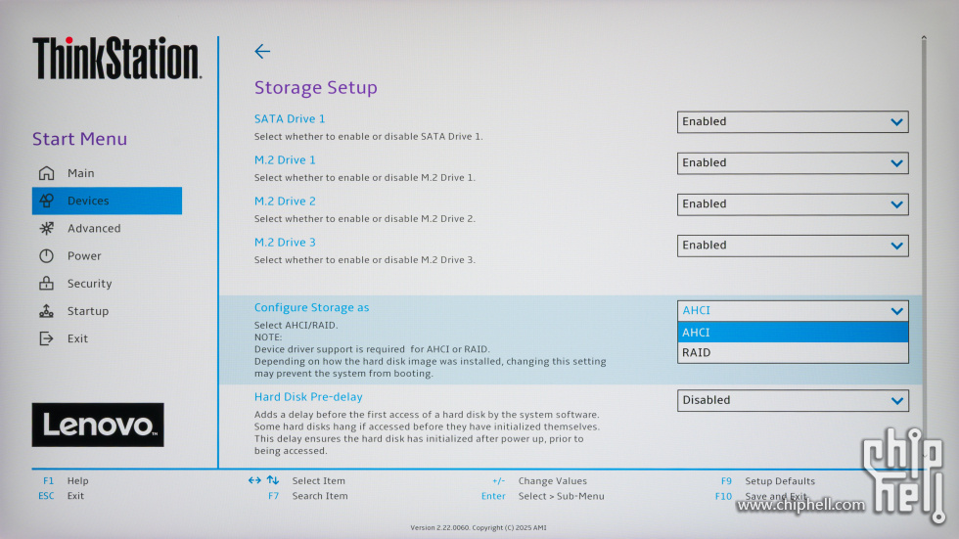Click the Main home icon
Image resolution: width=959 pixels, height=539 pixels.
(x=47, y=173)
